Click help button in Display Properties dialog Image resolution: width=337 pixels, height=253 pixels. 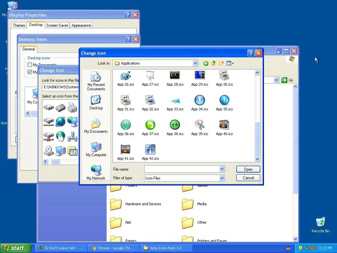pyautogui.click(x=127, y=14)
